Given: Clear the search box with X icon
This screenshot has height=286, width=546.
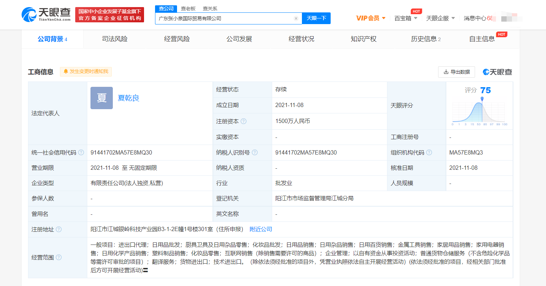Looking at the screenshot, I should click(x=296, y=18).
